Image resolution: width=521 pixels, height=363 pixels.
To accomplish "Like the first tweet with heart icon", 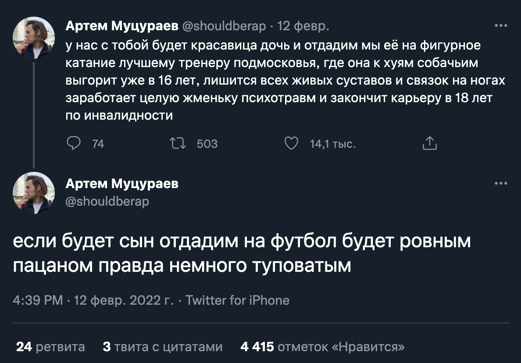I will click(x=291, y=143).
